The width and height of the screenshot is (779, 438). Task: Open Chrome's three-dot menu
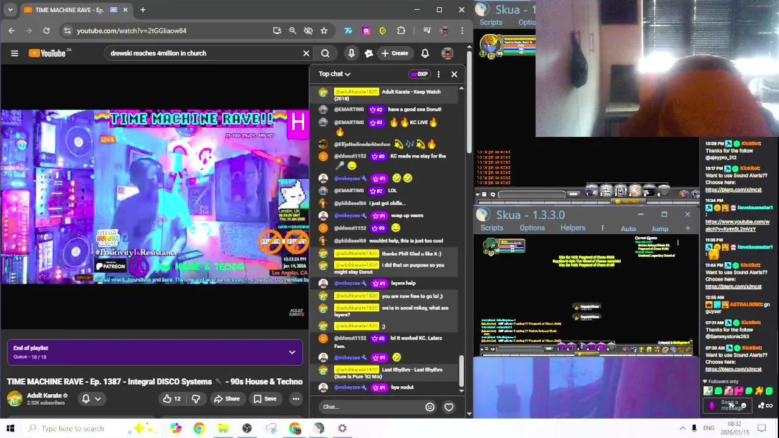[x=462, y=30]
